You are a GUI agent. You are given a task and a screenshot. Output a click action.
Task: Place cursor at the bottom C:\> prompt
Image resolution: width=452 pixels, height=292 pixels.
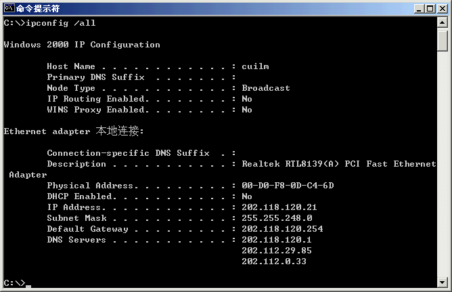pos(28,283)
